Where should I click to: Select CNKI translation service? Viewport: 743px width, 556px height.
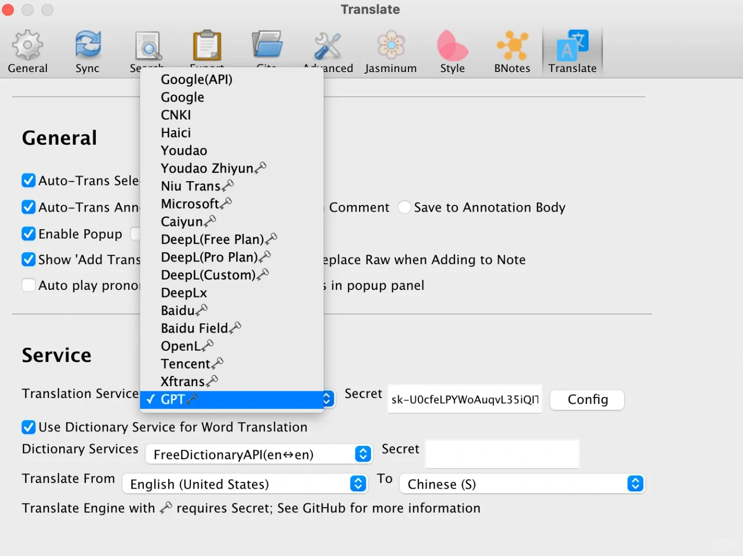tap(232, 115)
